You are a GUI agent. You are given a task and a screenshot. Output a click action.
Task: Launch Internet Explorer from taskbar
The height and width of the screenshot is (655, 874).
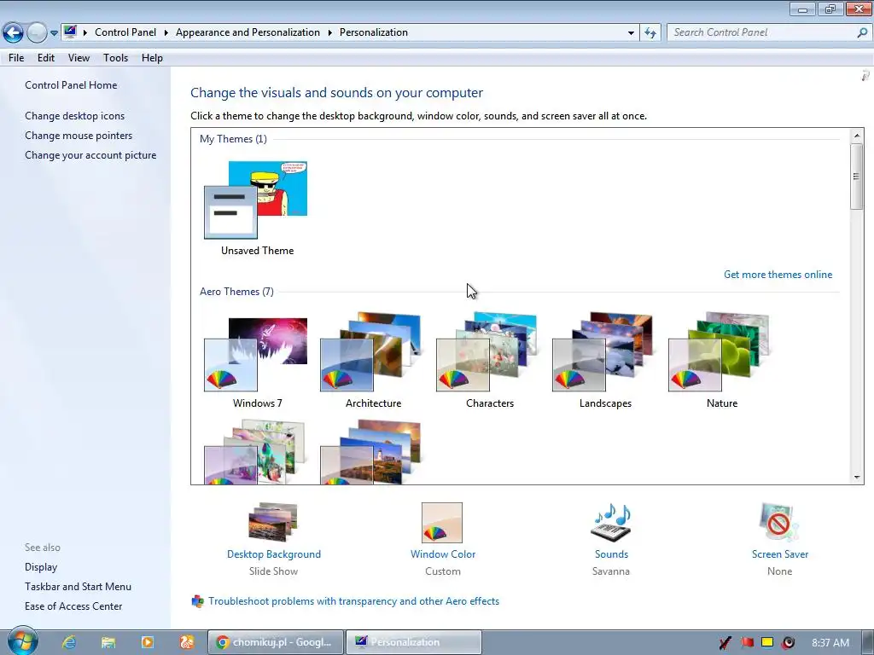(x=69, y=642)
